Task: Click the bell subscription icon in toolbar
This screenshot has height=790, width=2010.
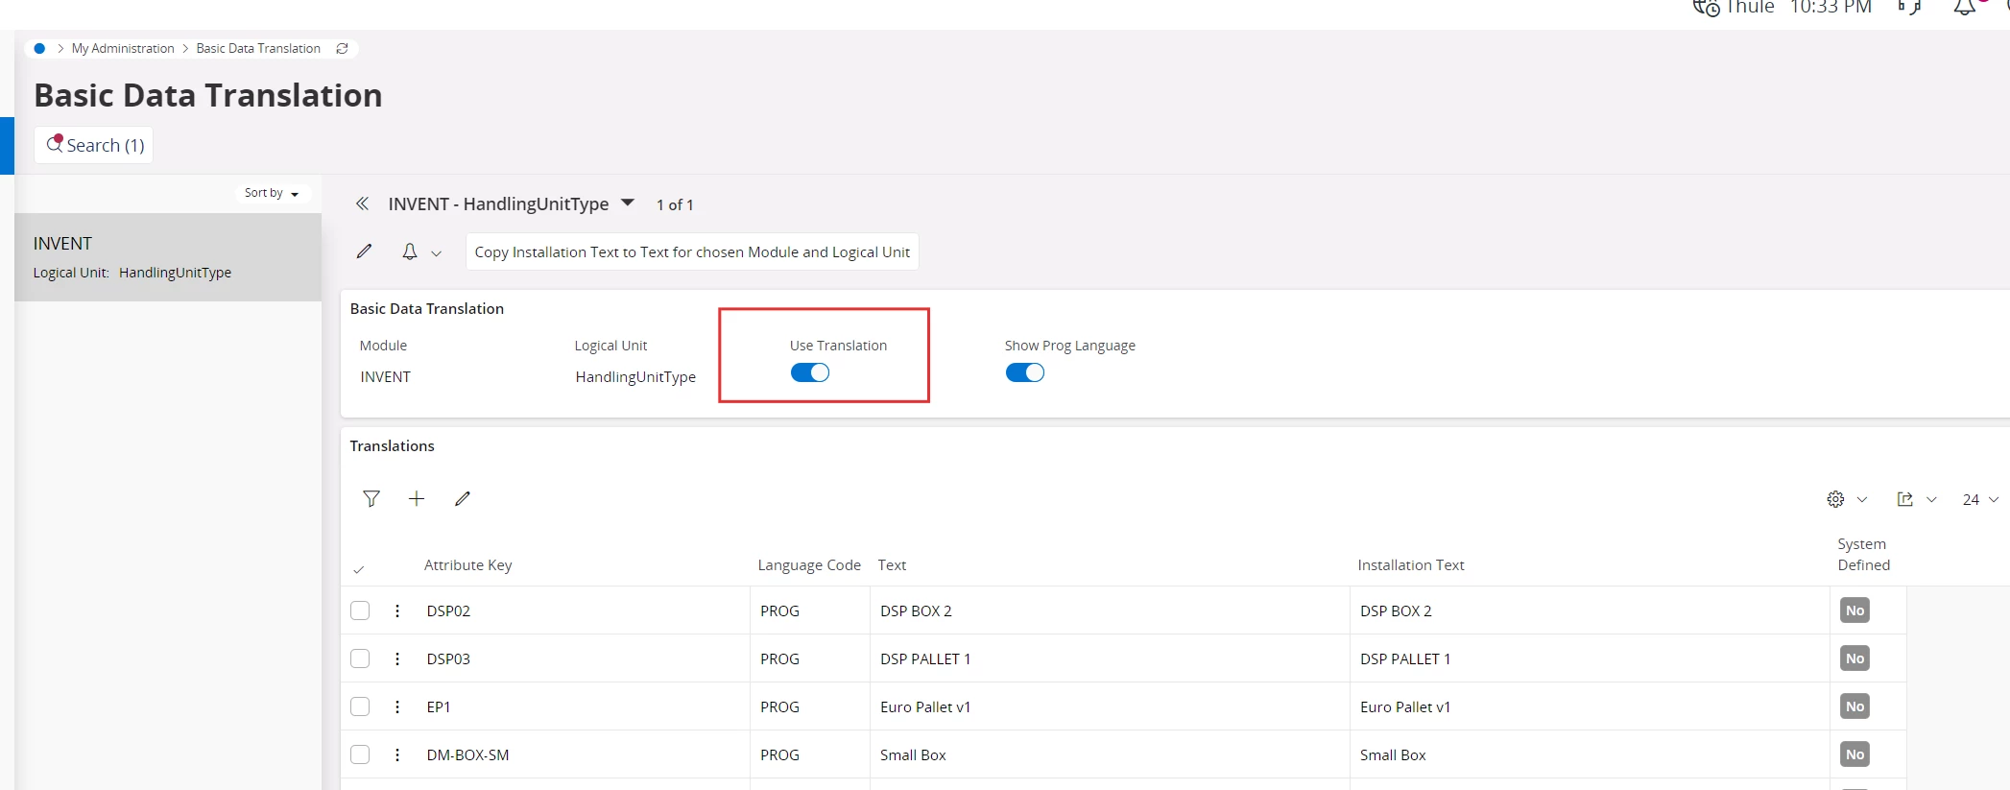Action: (x=410, y=251)
